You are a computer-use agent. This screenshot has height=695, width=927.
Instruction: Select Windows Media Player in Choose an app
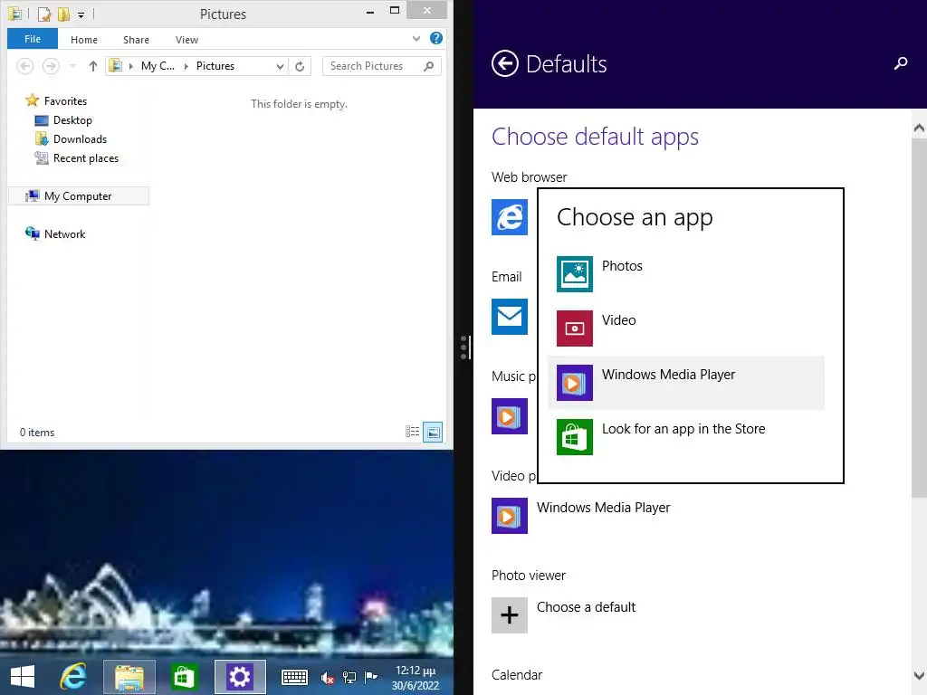tap(686, 383)
